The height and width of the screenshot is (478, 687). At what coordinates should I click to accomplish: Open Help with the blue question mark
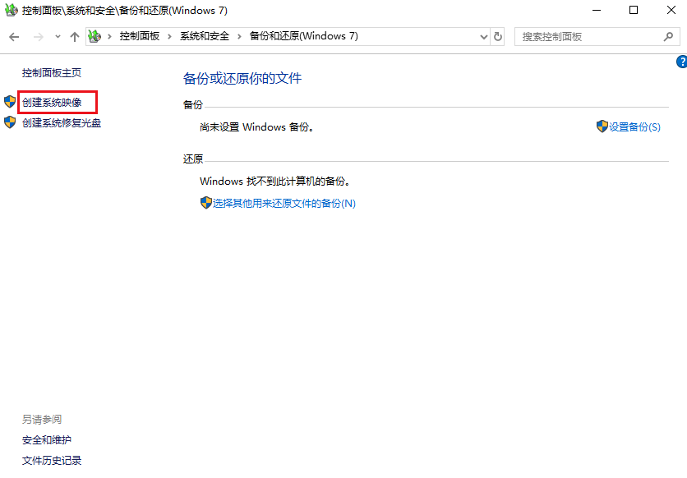pyautogui.click(x=681, y=62)
